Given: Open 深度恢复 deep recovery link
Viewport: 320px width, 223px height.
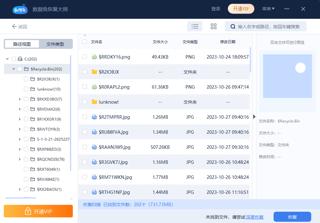Looking at the screenshot, I should click(x=254, y=217).
